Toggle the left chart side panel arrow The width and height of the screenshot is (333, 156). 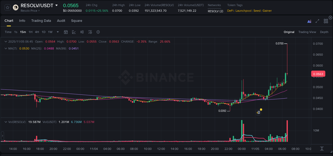coord(2,136)
